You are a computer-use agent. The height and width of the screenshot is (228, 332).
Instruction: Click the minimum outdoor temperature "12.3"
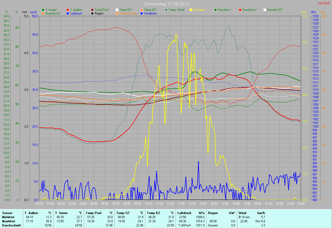49,217
